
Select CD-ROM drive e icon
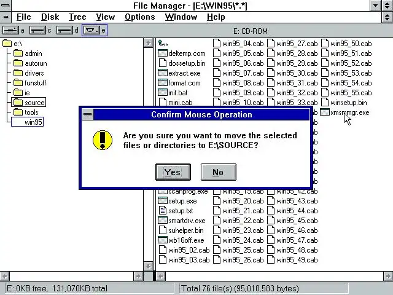91,30
